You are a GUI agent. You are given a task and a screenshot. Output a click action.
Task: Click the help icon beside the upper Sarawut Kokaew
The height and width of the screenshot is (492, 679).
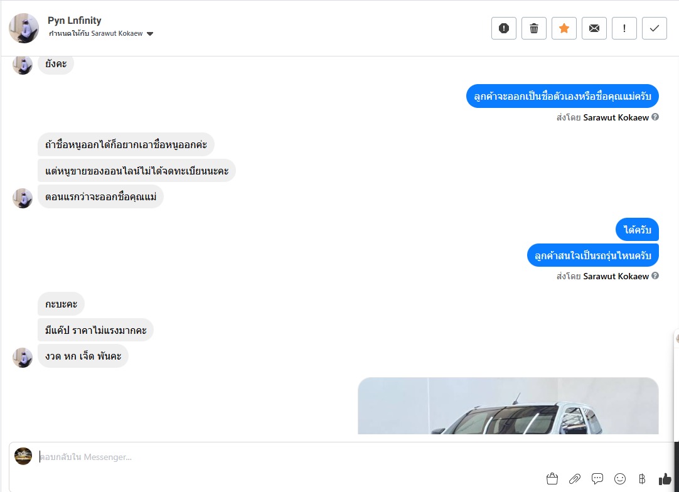tap(655, 117)
